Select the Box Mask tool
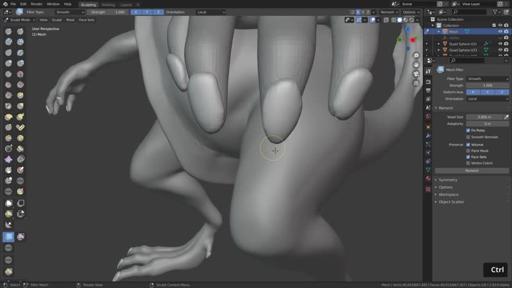 (8, 203)
